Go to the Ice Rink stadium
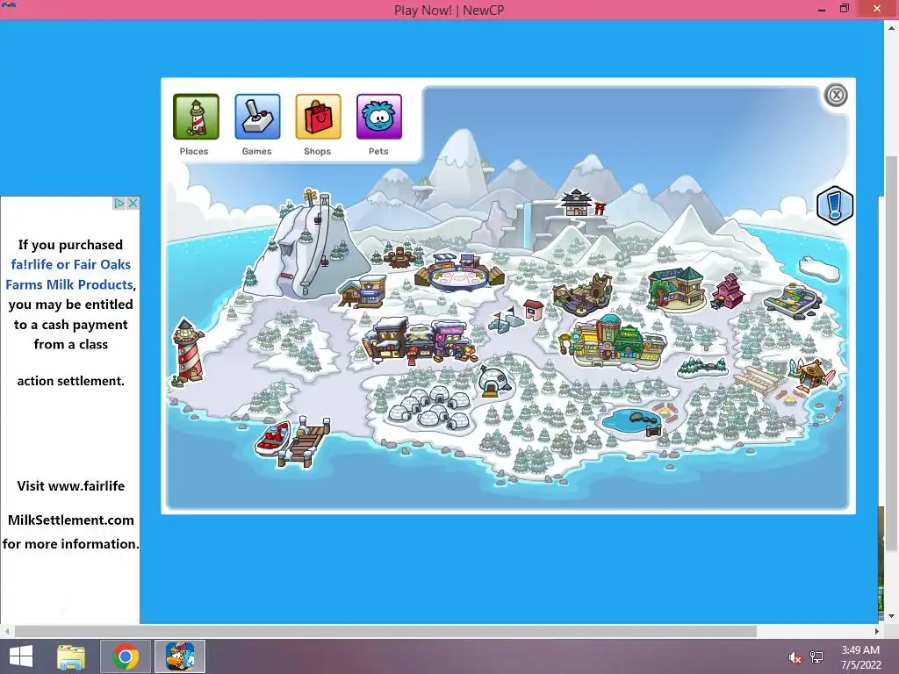Screen dimensions: 899x674 459,272
